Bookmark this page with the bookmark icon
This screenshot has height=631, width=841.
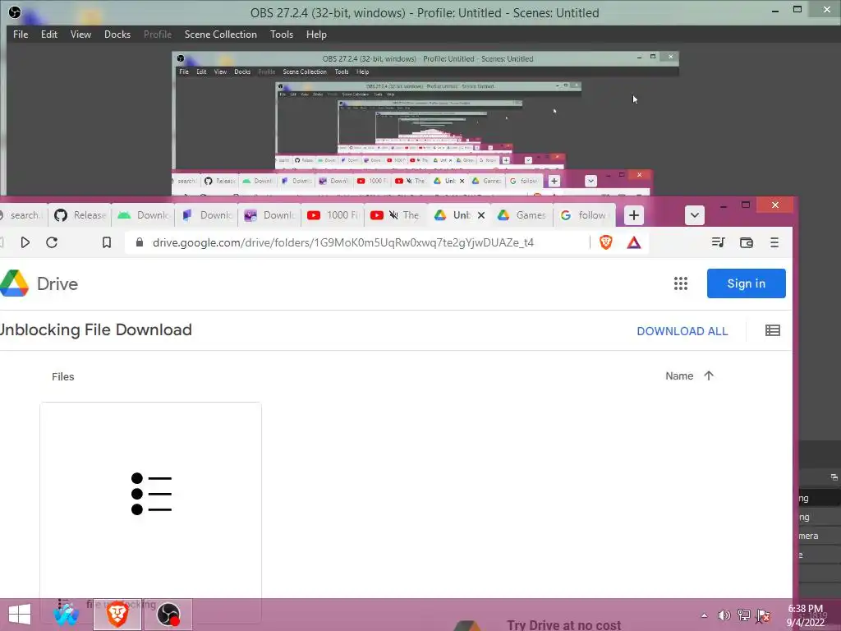tap(107, 242)
